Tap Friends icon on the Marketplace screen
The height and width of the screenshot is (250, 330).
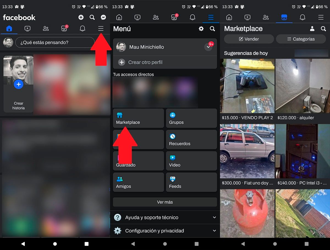pyautogui.click(x=266, y=17)
